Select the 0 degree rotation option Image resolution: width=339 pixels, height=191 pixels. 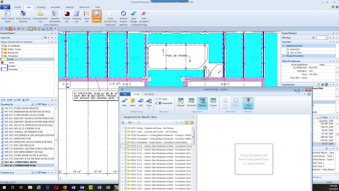coord(2,100)
